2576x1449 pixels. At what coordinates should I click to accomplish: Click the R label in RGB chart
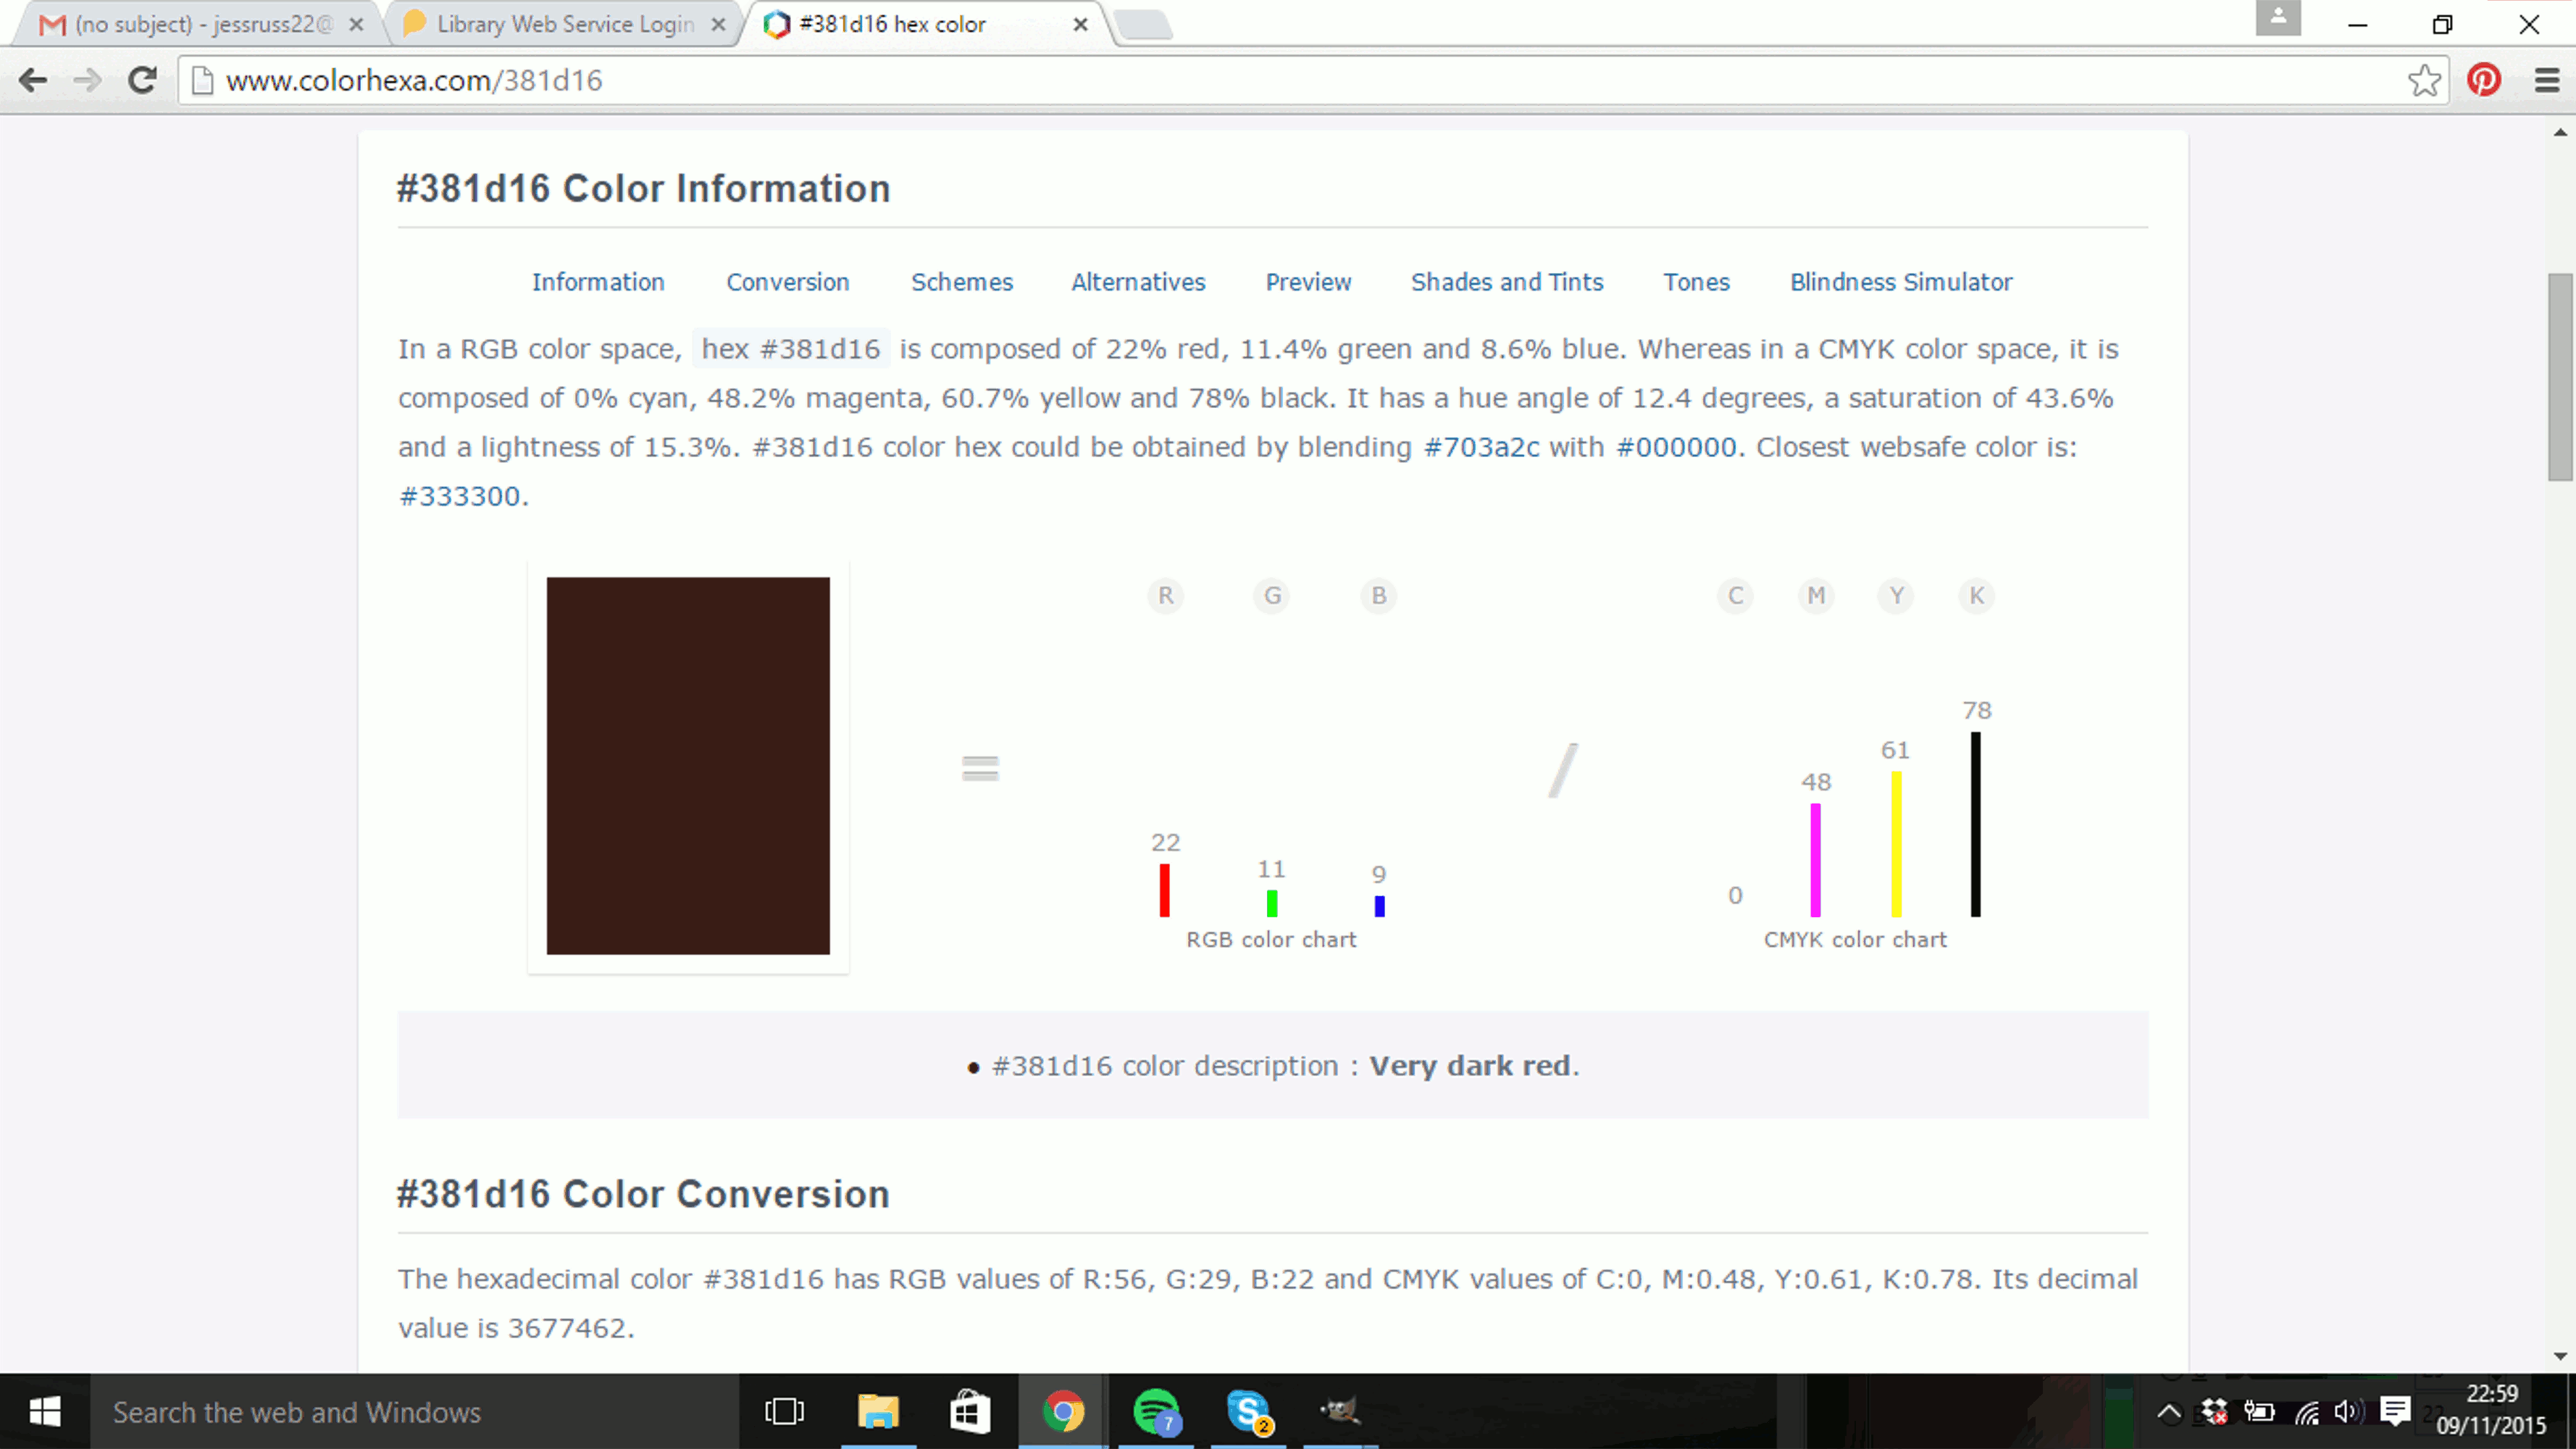click(x=1165, y=596)
